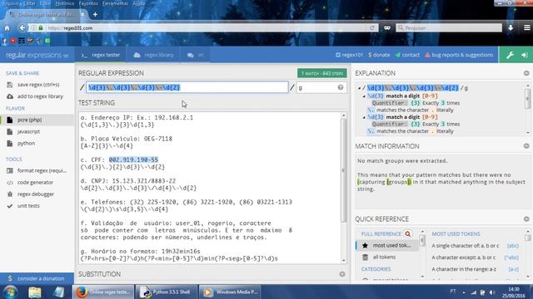Click the Windows Start button
533x299 pixels.
point(10,292)
